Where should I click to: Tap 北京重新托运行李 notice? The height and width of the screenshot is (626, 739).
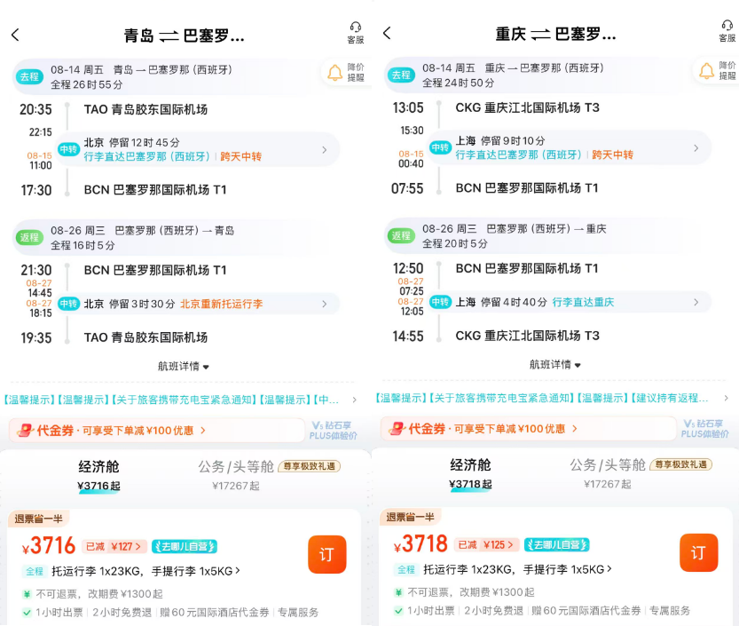pyautogui.click(x=222, y=304)
